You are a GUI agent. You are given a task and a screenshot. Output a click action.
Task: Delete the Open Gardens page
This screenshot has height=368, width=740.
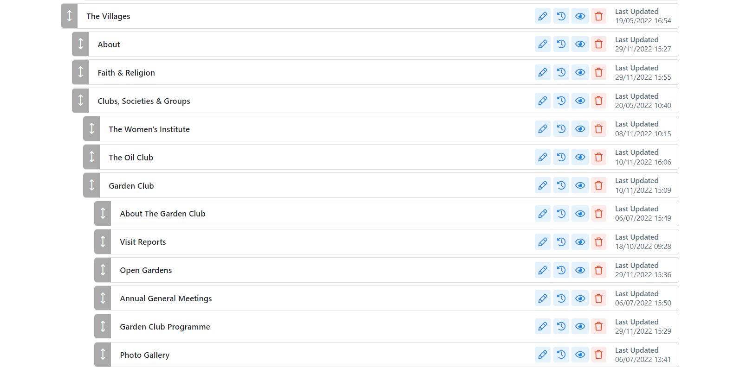(x=599, y=270)
